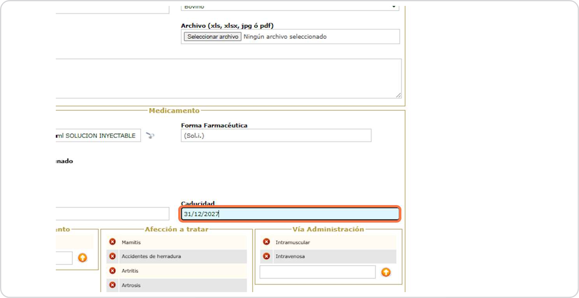
Task: Click Ningún archivo seleccionado text
Action: click(285, 37)
